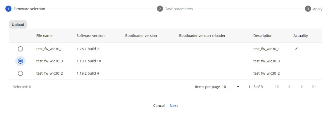
Task: Select radio button for test_fw_wlc30_1
Action: (20, 49)
